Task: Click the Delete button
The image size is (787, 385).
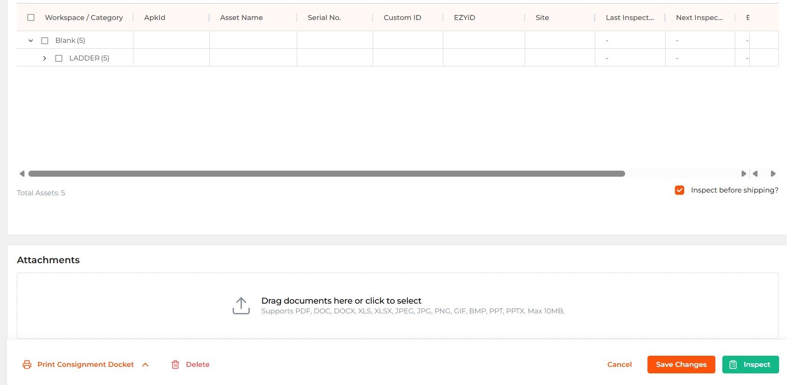Action: coord(190,365)
